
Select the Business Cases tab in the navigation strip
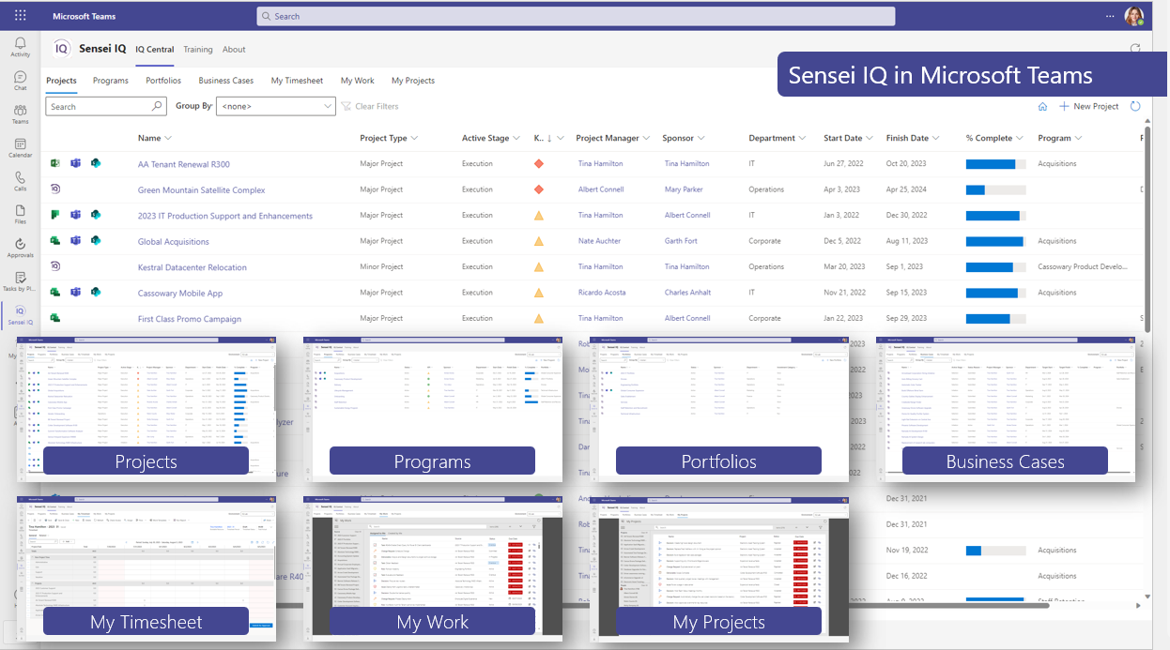coord(226,81)
